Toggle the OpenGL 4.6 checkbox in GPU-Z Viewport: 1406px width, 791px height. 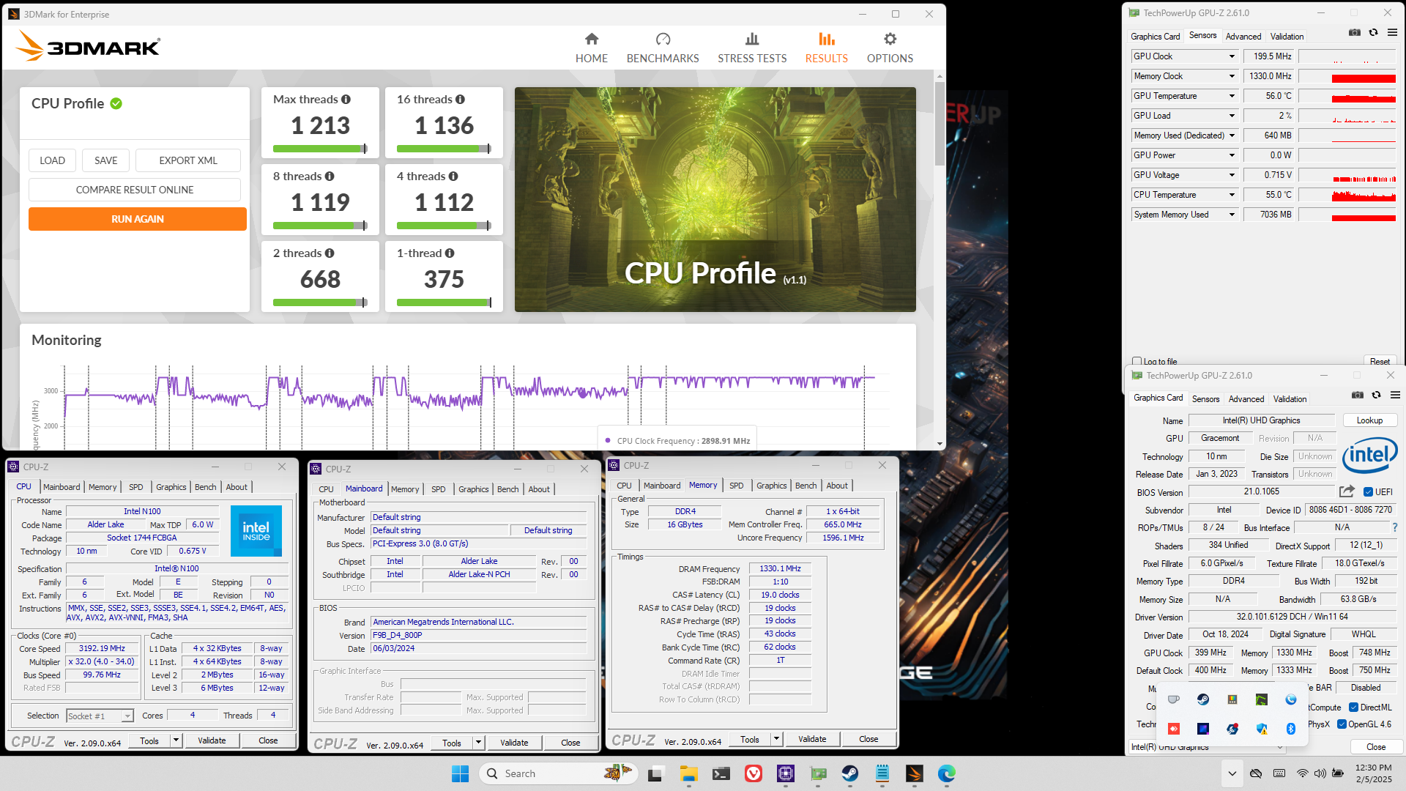click(1342, 724)
